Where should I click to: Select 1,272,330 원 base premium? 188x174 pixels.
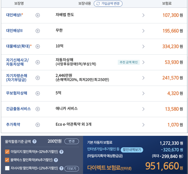[x=172, y=143]
